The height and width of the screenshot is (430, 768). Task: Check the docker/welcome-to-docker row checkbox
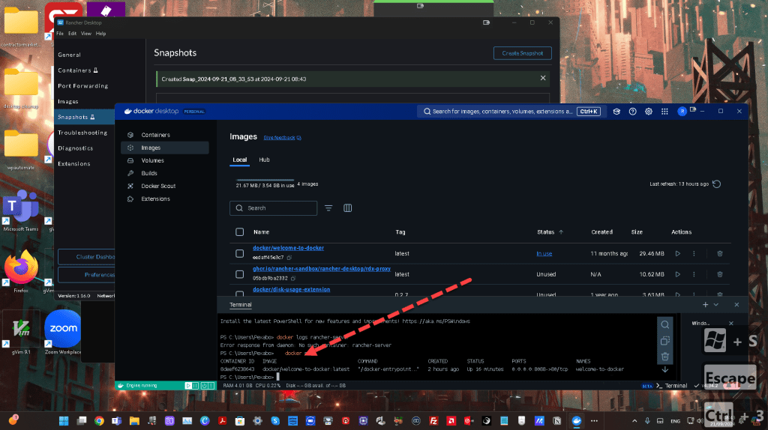[239, 253]
